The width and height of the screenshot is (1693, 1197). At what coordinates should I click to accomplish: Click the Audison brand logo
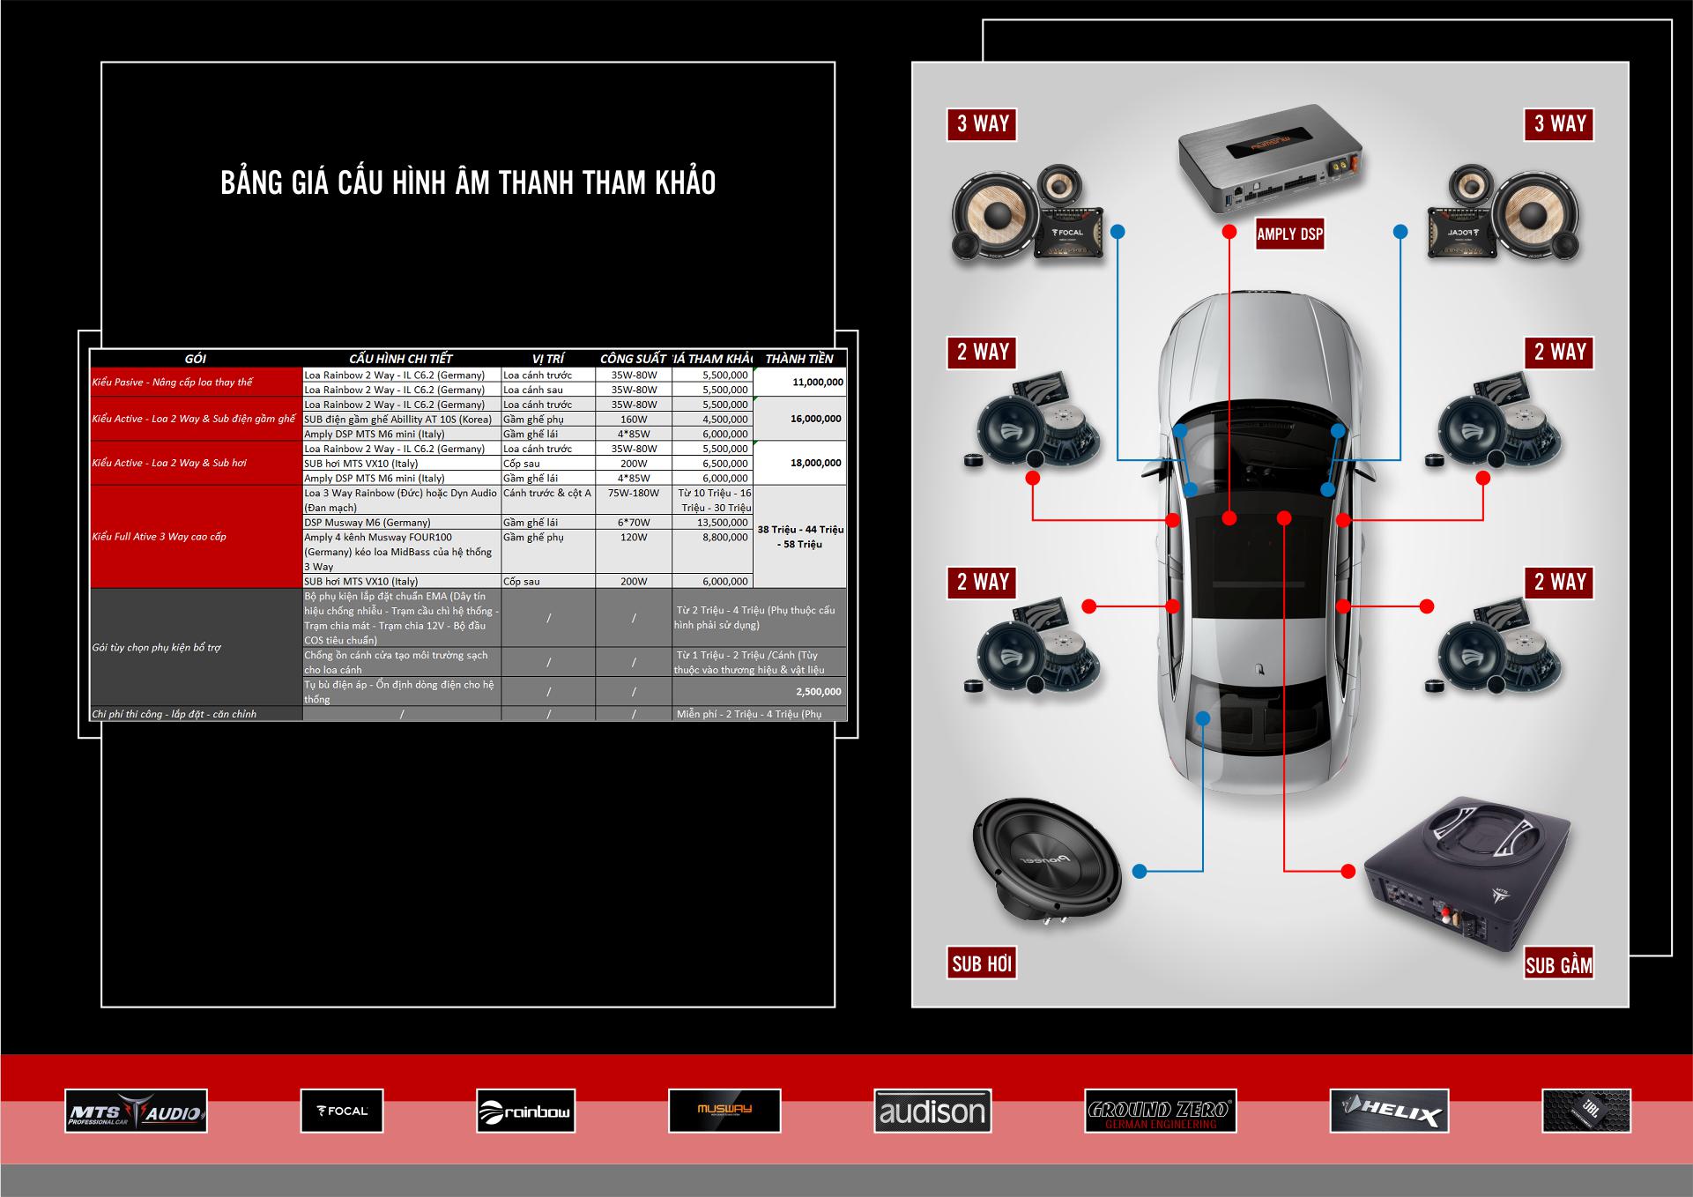[932, 1111]
